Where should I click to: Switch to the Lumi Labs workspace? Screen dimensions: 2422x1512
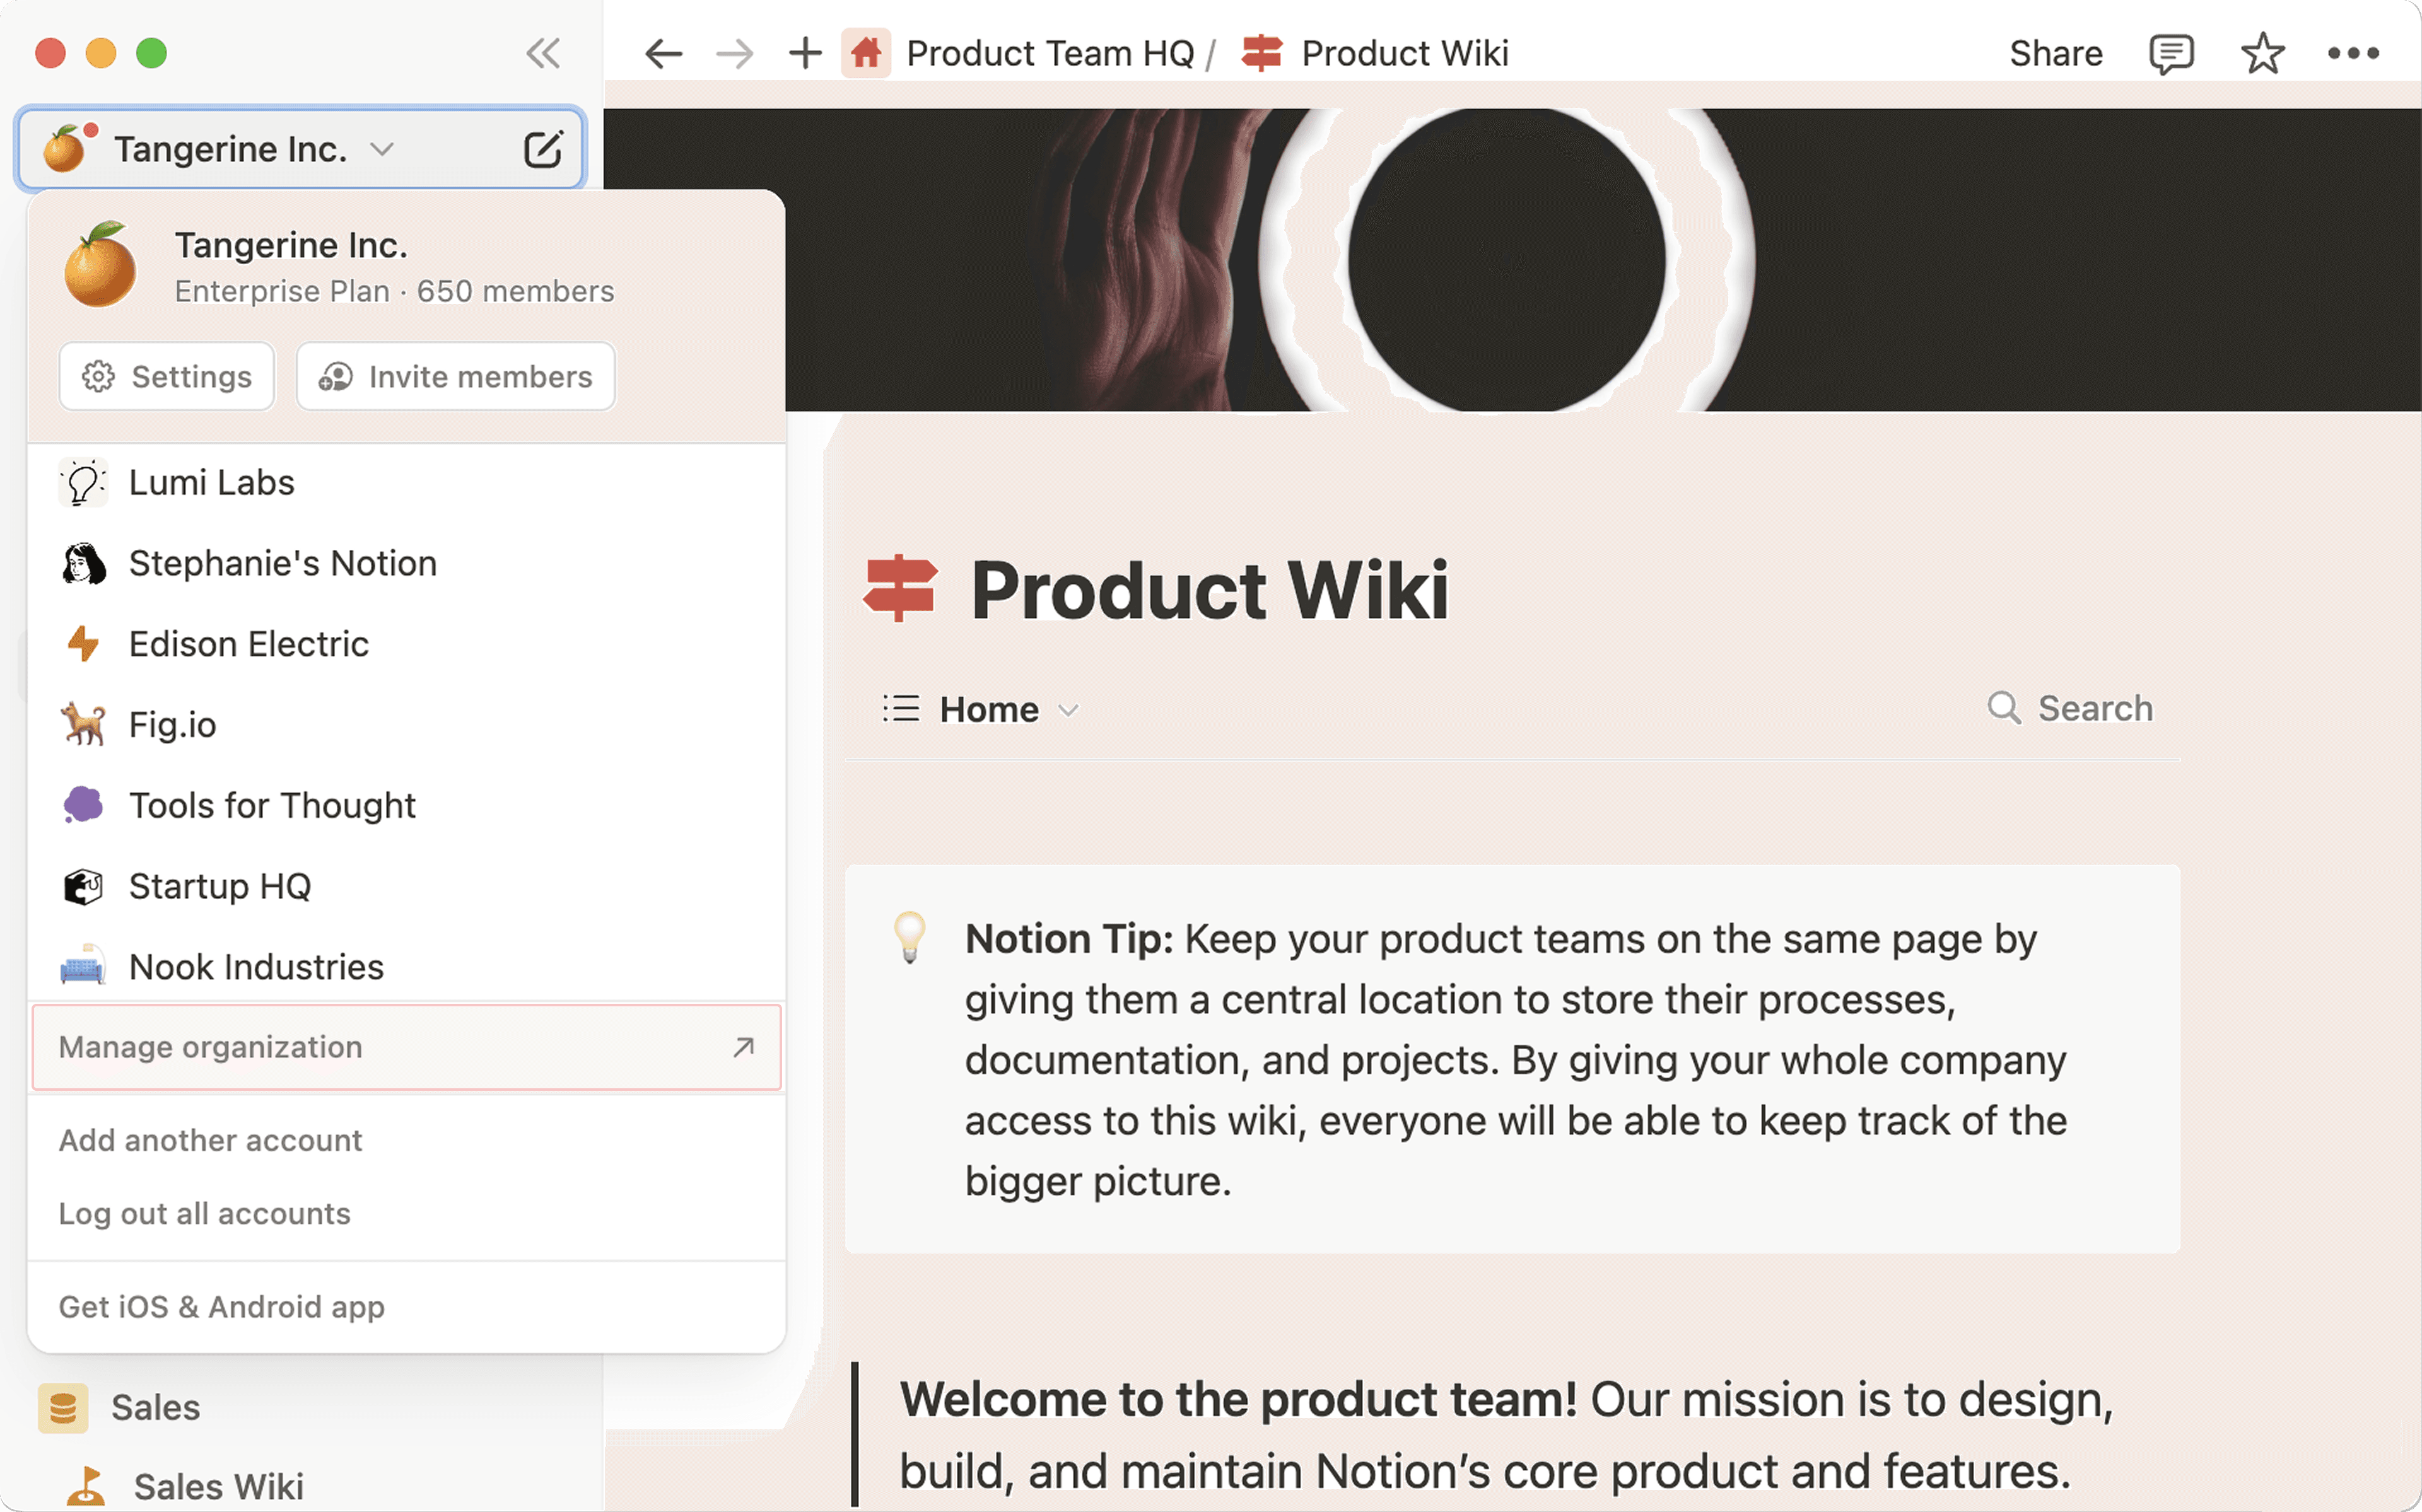[x=212, y=483]
